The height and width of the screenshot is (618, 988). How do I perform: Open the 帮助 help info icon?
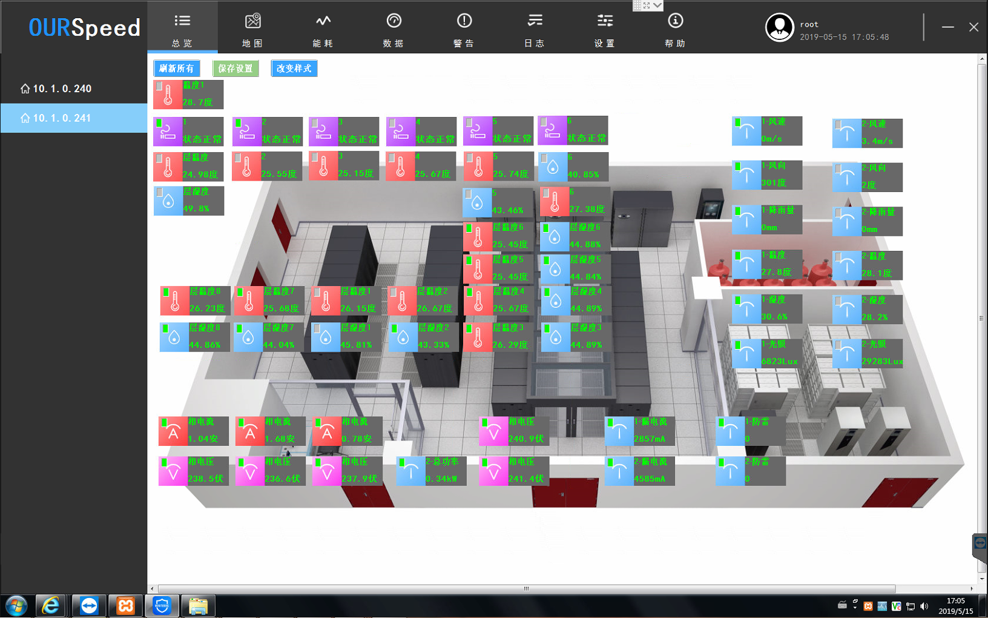click(x=675, y=22)
